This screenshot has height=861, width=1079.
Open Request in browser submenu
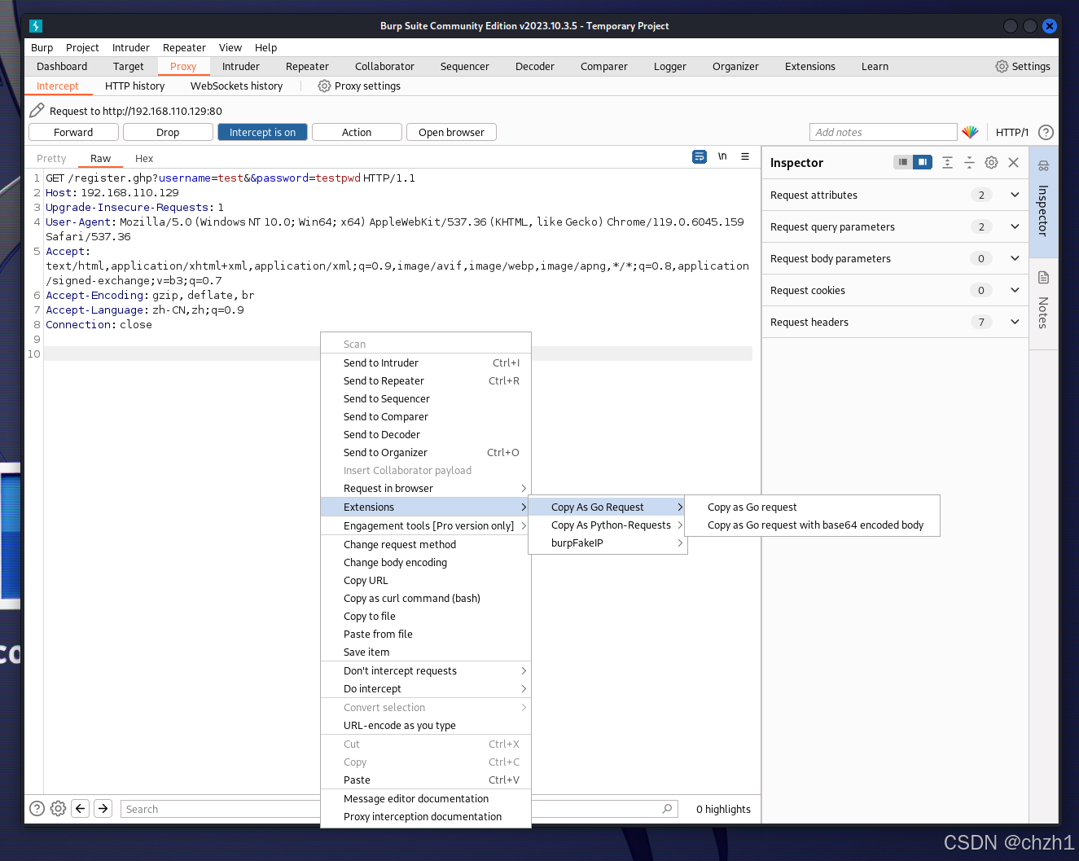[426, 489]
